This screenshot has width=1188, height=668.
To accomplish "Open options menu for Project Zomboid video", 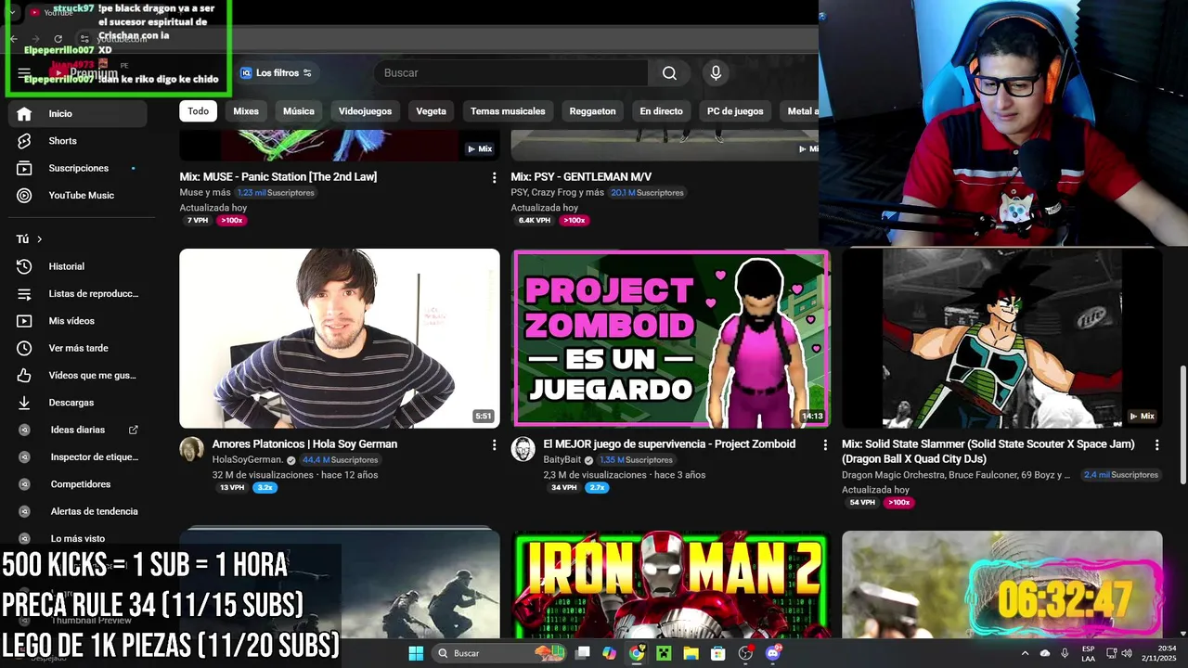I will (x=825, y=445).
